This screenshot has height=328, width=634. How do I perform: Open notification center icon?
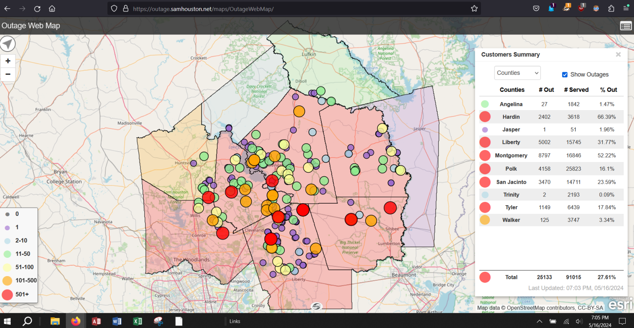coord(623,321)
